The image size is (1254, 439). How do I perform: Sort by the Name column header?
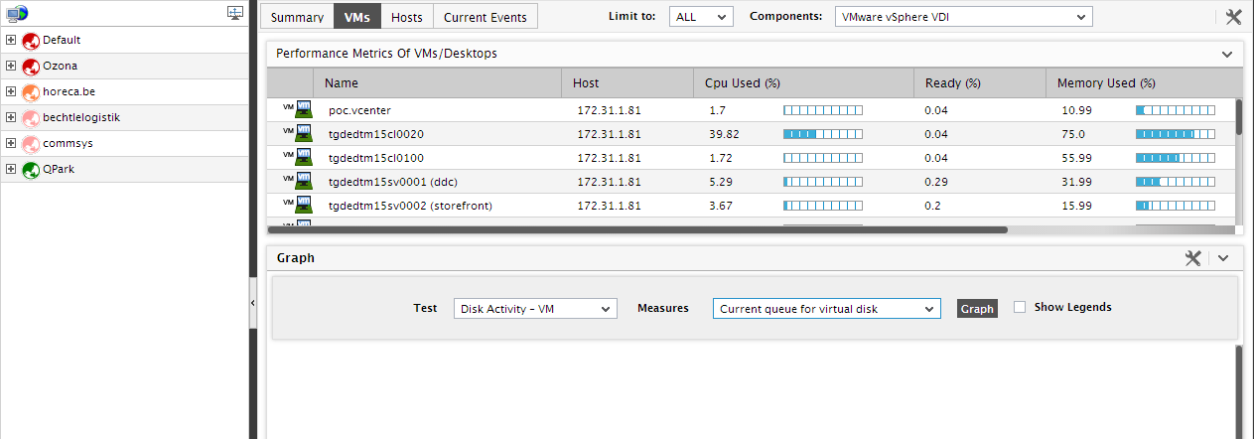(437, 83)
